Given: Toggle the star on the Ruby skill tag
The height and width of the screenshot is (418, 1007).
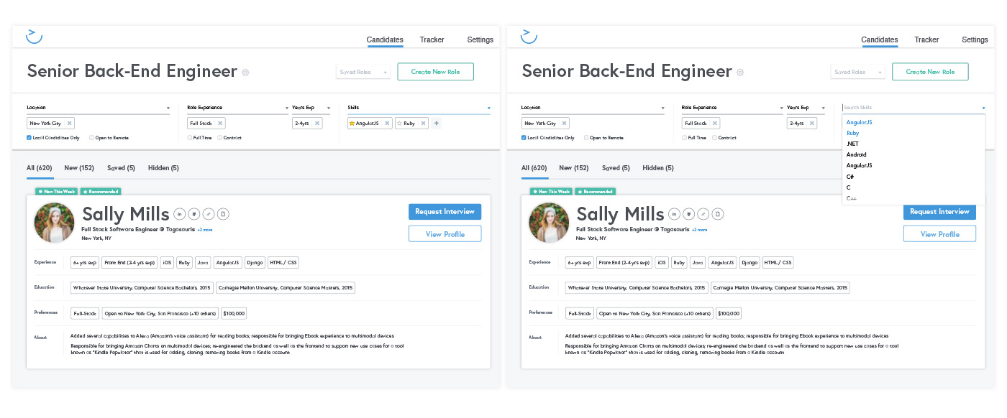Looking at the screenshot, I should click(x=400, y=124).
